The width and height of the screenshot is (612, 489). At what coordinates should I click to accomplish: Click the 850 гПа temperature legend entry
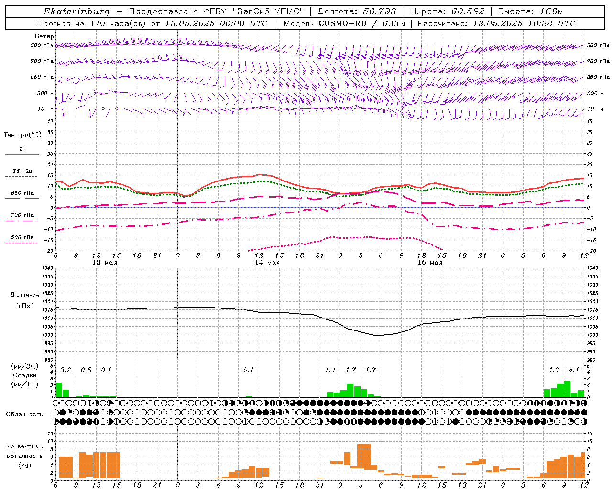[x=22, y=193]
